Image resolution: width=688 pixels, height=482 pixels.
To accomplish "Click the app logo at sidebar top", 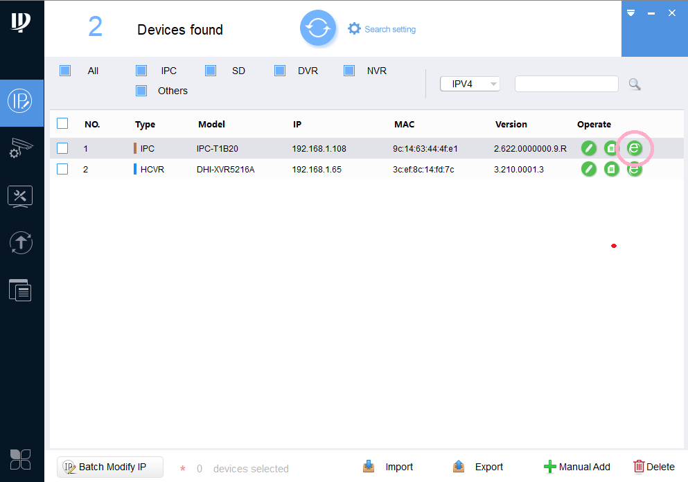I will 21,22.
